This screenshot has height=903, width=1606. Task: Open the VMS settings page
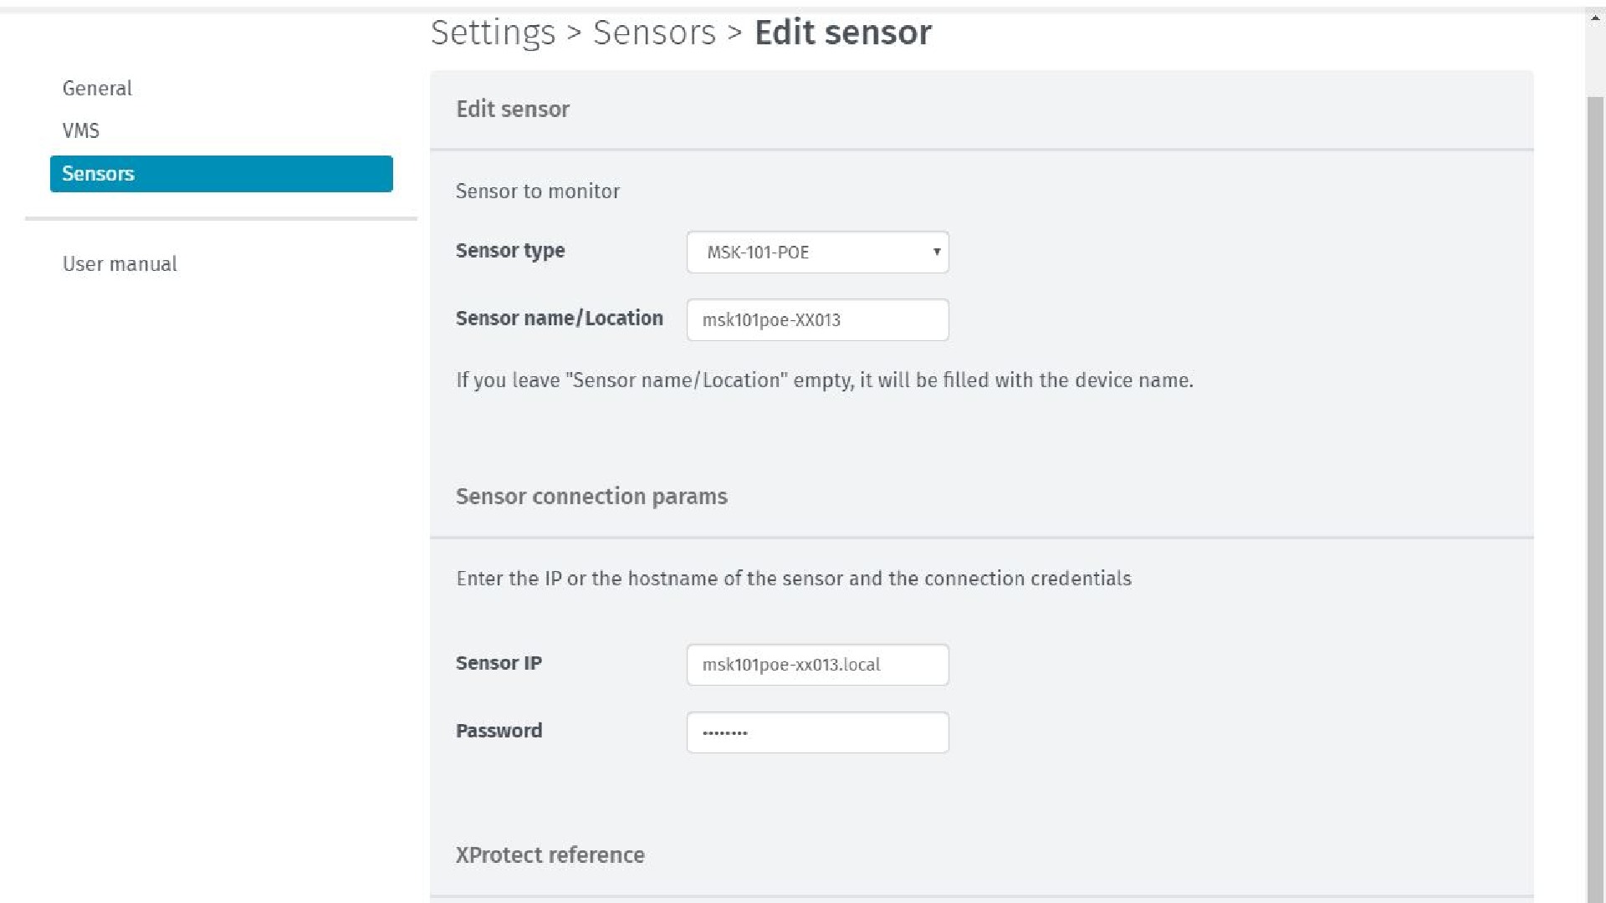click(80, 131)
